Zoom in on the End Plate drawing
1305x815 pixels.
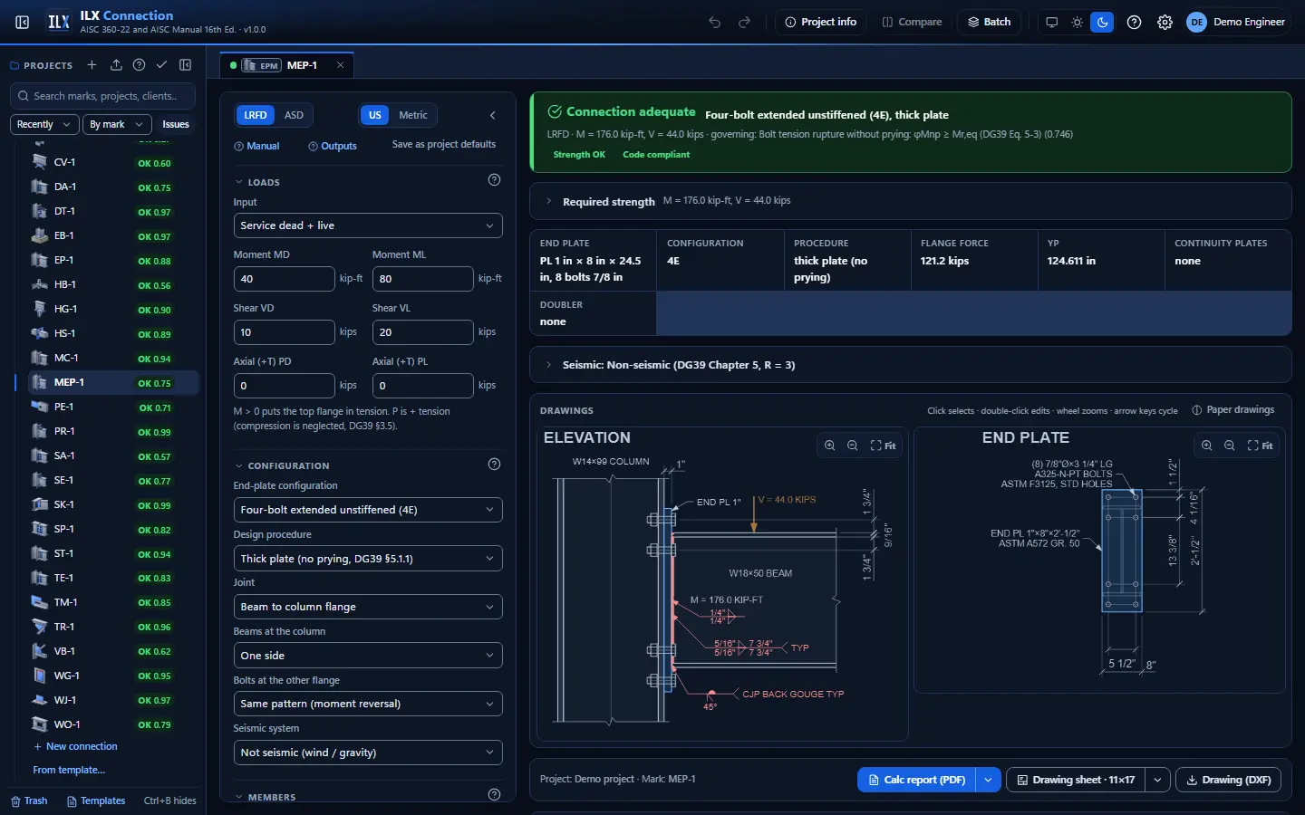pyautogui.click(x=1207, y=446)
